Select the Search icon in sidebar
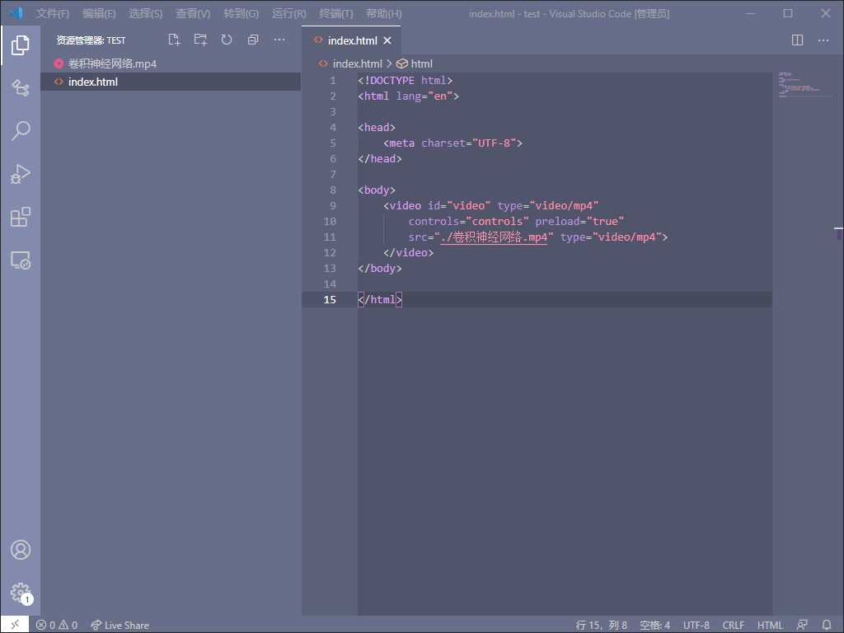 [x=21, y=131]
